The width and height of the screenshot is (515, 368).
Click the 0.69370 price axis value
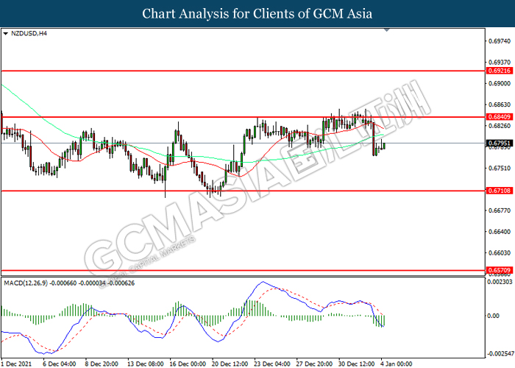tap(500, 62)
